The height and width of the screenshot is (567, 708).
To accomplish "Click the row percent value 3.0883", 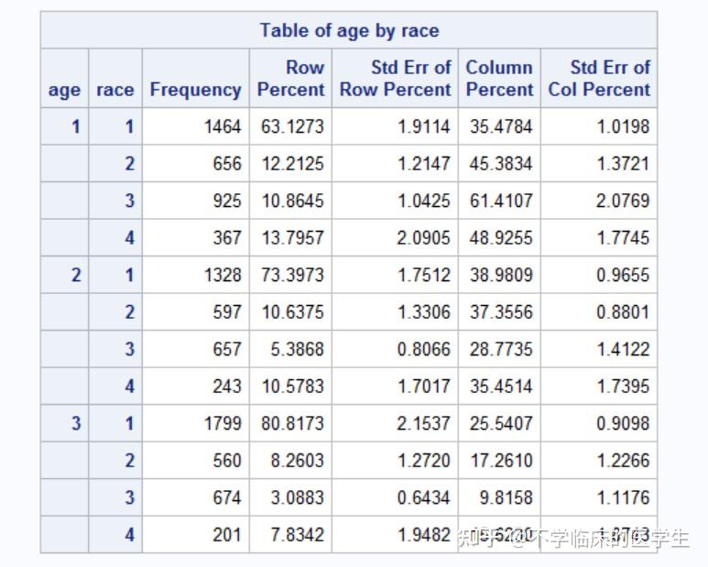I will pos(292,497).
